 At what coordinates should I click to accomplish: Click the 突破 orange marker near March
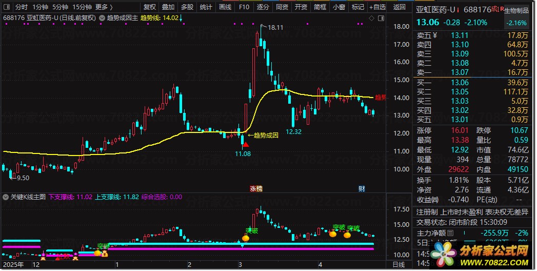click(x=246, y=238)
